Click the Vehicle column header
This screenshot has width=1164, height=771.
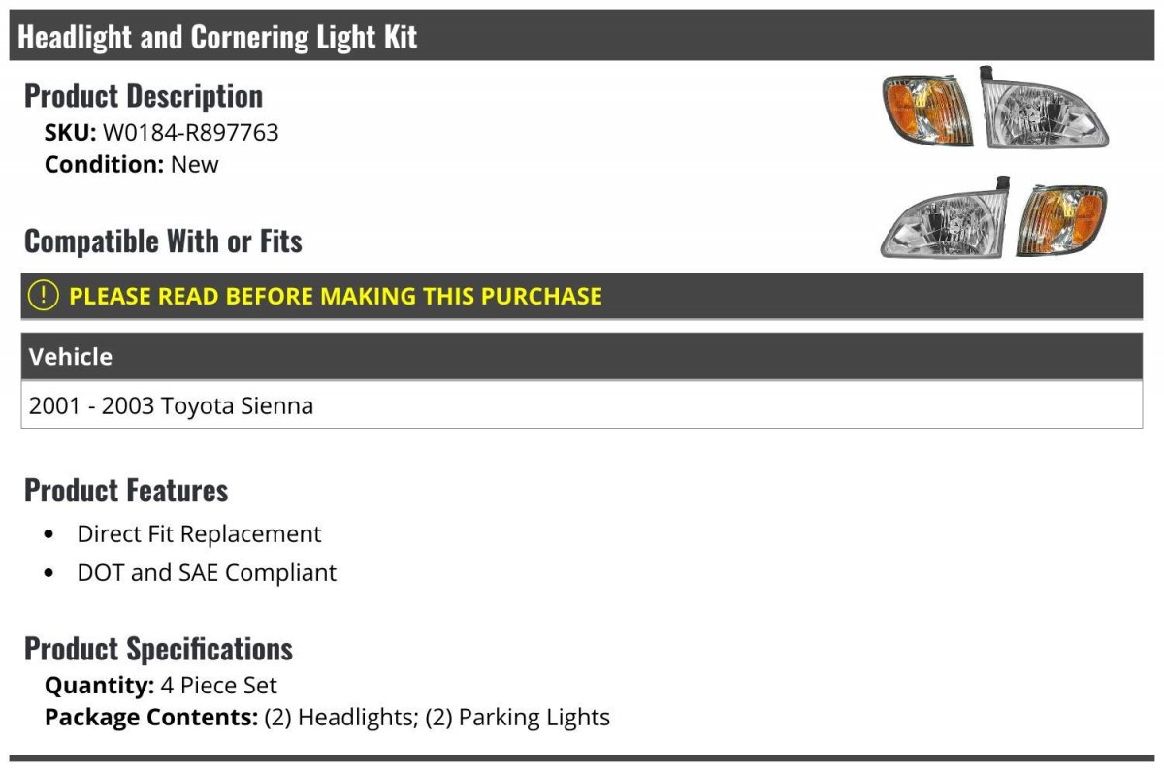click(71, 357)
